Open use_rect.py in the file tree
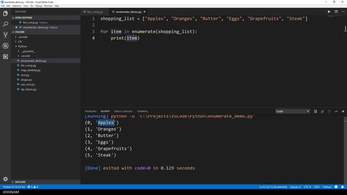 [28, 84]
